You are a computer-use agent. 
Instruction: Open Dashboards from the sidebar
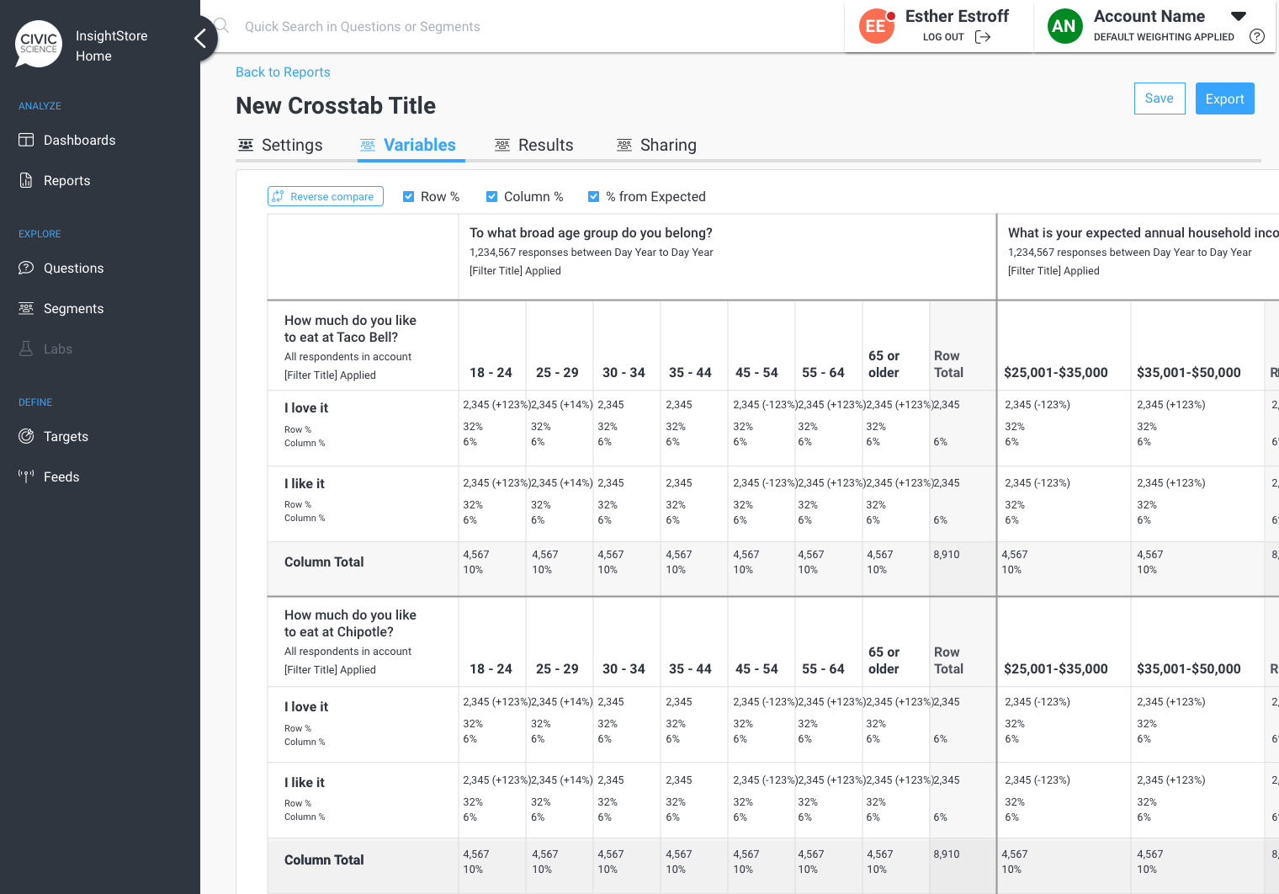click(x=79, y=140)
